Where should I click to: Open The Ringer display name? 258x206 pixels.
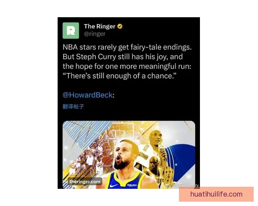coord(100,26)
